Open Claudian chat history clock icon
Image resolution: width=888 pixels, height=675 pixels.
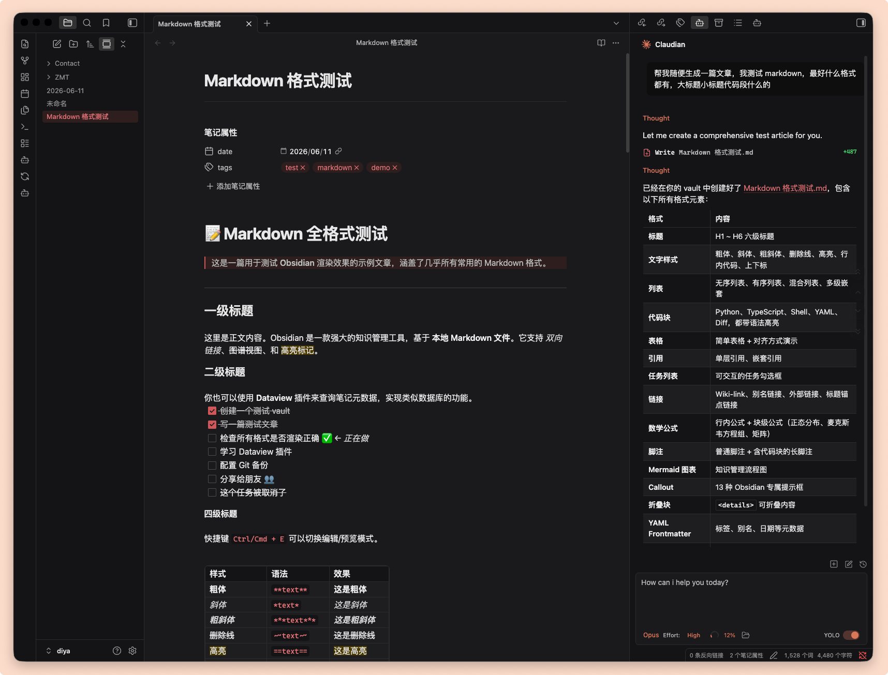[x=863, y=564]
